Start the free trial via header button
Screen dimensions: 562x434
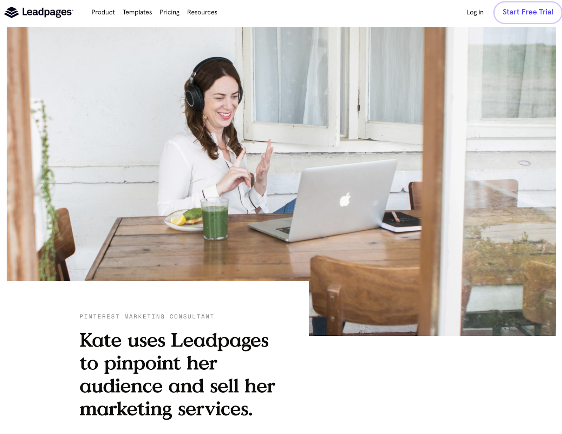click(528, 12)
